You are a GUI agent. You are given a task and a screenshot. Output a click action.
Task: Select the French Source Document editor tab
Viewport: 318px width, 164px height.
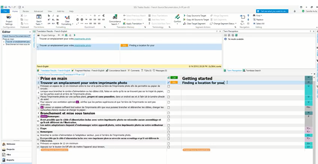coord(61,74)
